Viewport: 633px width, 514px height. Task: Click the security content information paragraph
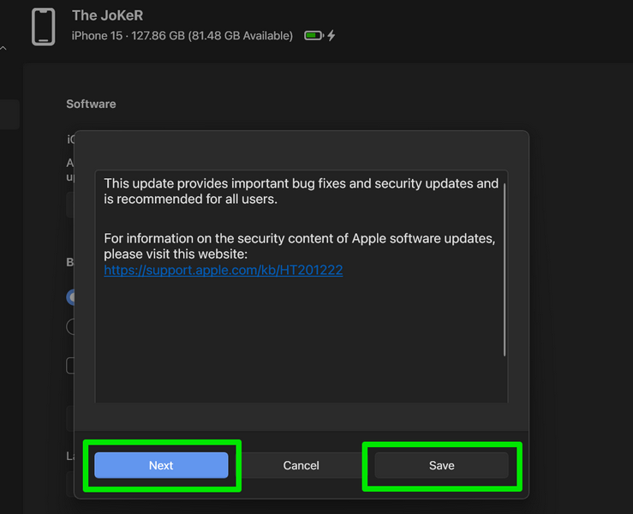click(299, 246)
